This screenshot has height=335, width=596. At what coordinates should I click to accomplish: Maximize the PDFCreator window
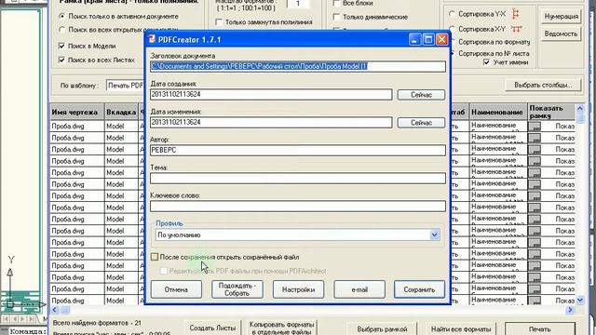click(428, 39)
